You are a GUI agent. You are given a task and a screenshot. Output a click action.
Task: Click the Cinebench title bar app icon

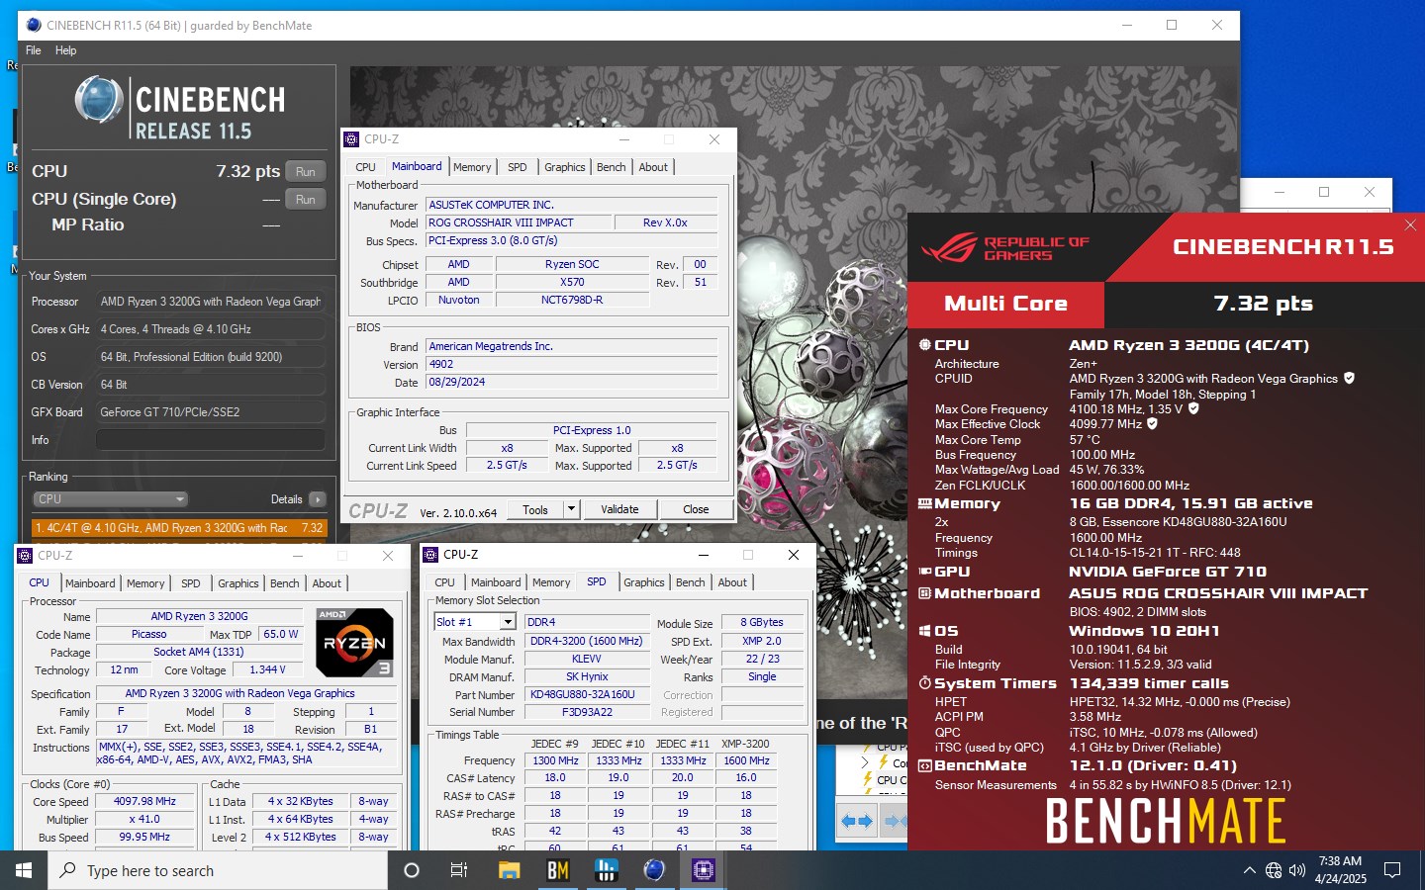click(34, 25)
